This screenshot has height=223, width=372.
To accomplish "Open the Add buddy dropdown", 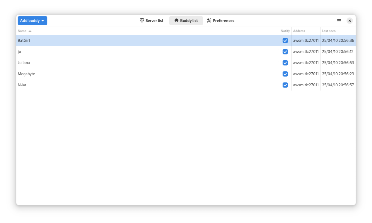I will [32, 21].
